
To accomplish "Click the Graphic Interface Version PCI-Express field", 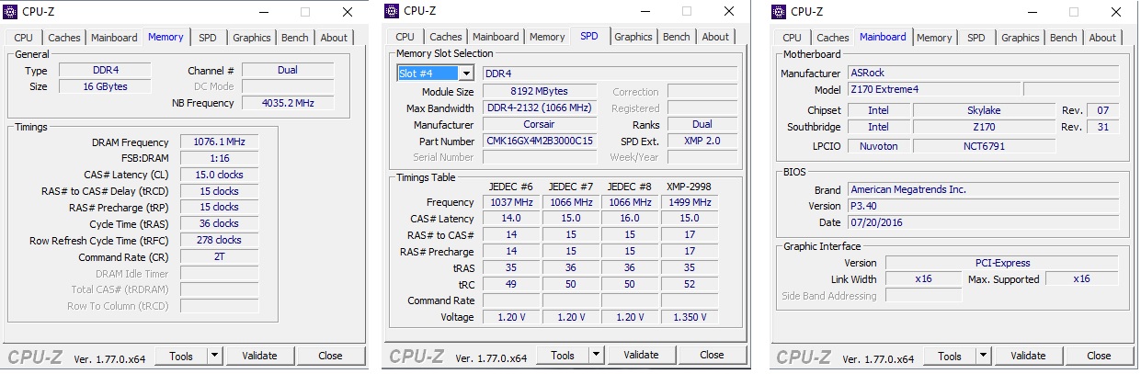I will point(1002,263).
